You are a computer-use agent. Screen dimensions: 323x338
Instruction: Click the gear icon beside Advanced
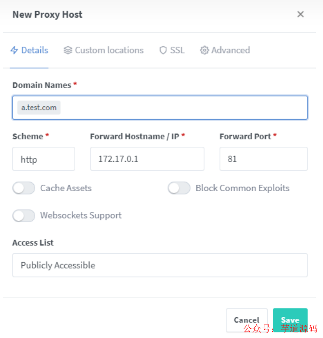click(x=204, y=50)
